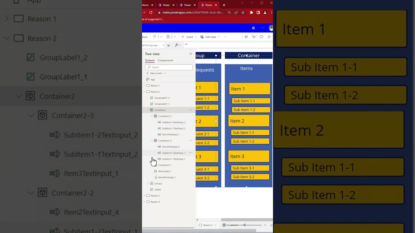Click the Item 3 text input on canvas
The width and height of the screenshot is (415, 233).
249,156
